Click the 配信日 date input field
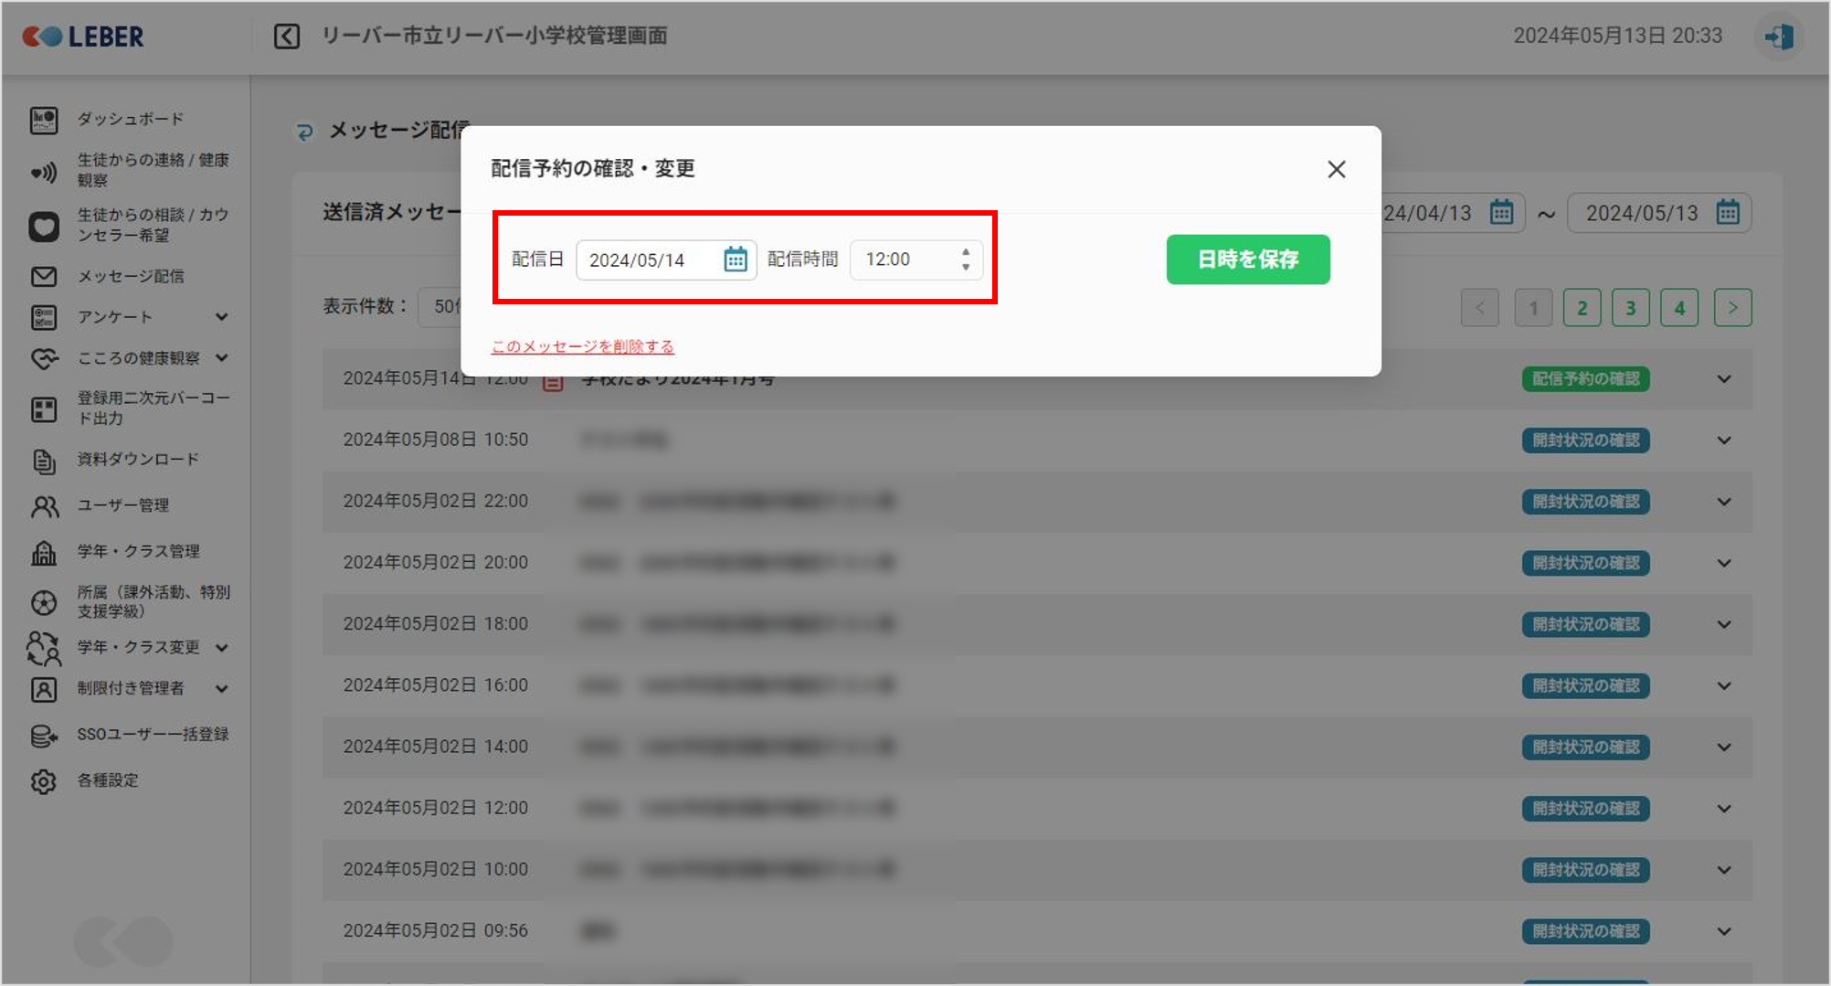This screenshot has width=1831, height=986. (651, 260)
